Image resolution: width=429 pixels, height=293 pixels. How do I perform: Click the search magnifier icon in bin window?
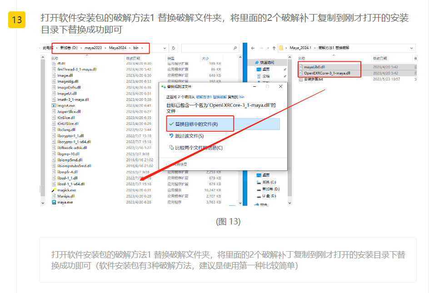click(235, 48)
